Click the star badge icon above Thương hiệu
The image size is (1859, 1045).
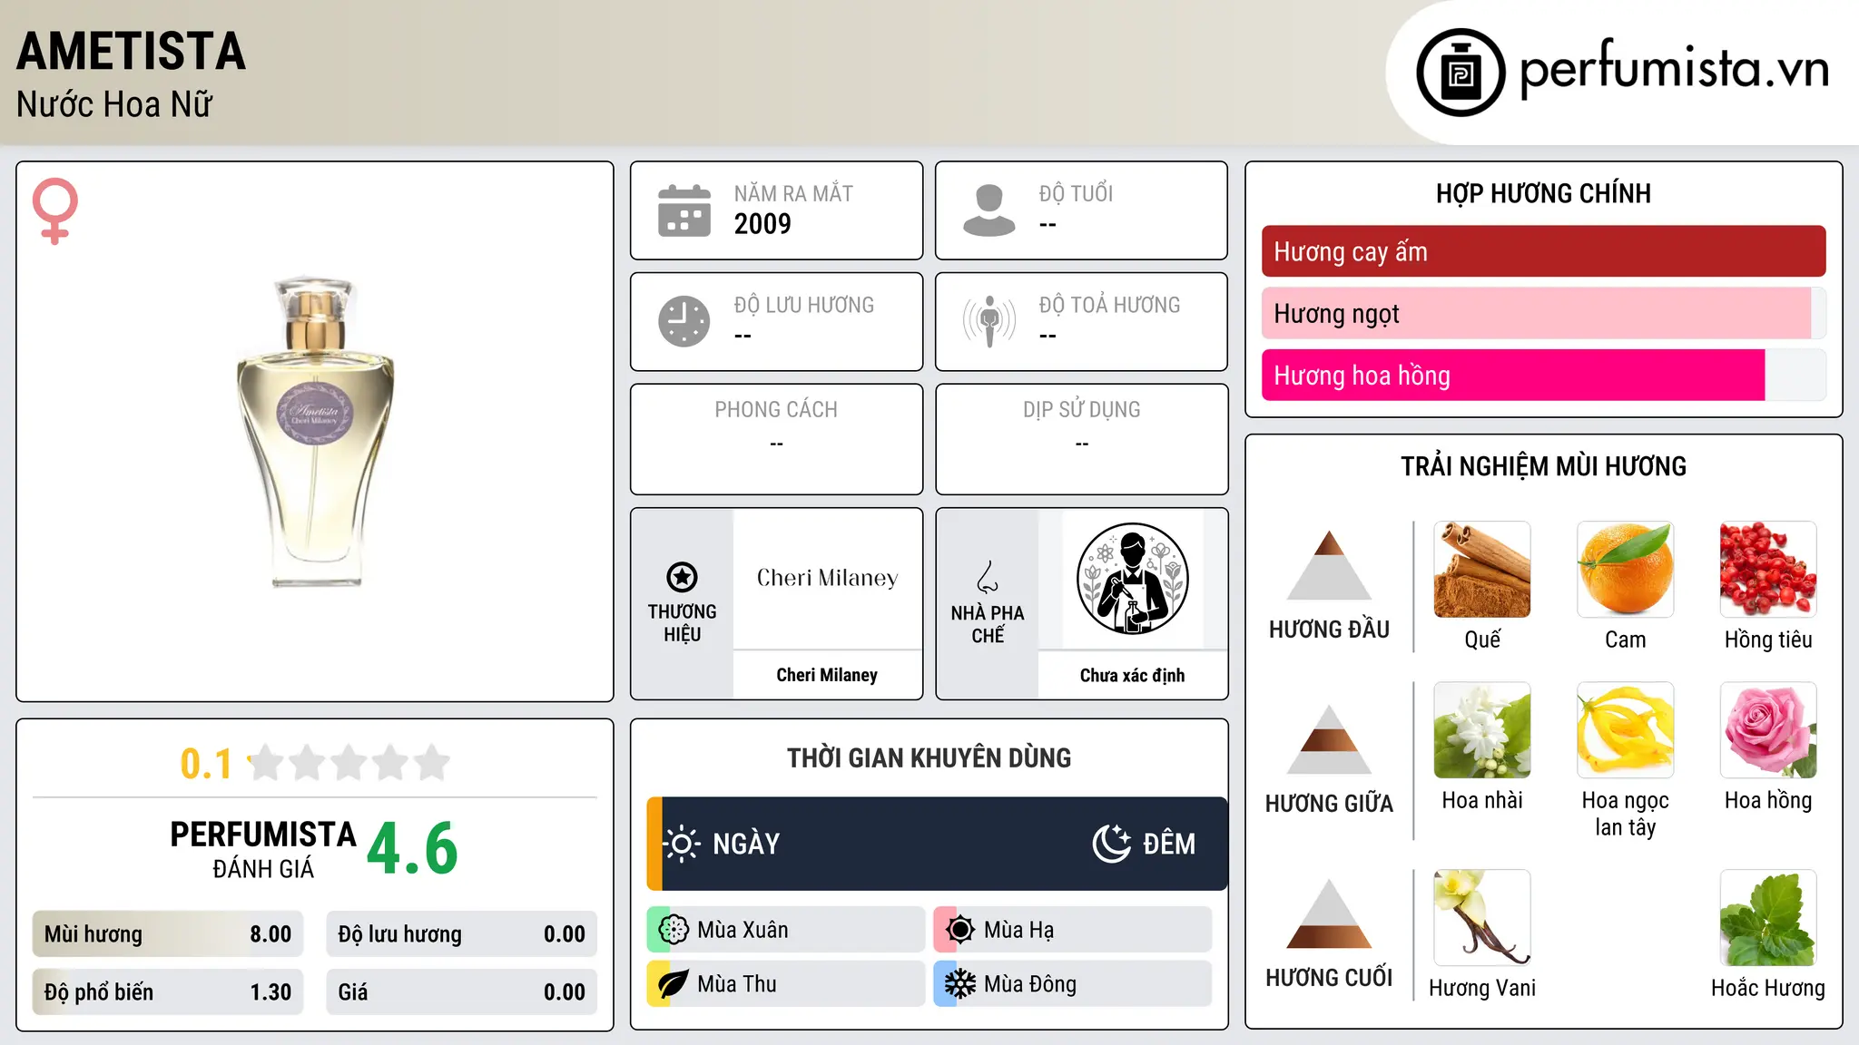tap(682, 577)
